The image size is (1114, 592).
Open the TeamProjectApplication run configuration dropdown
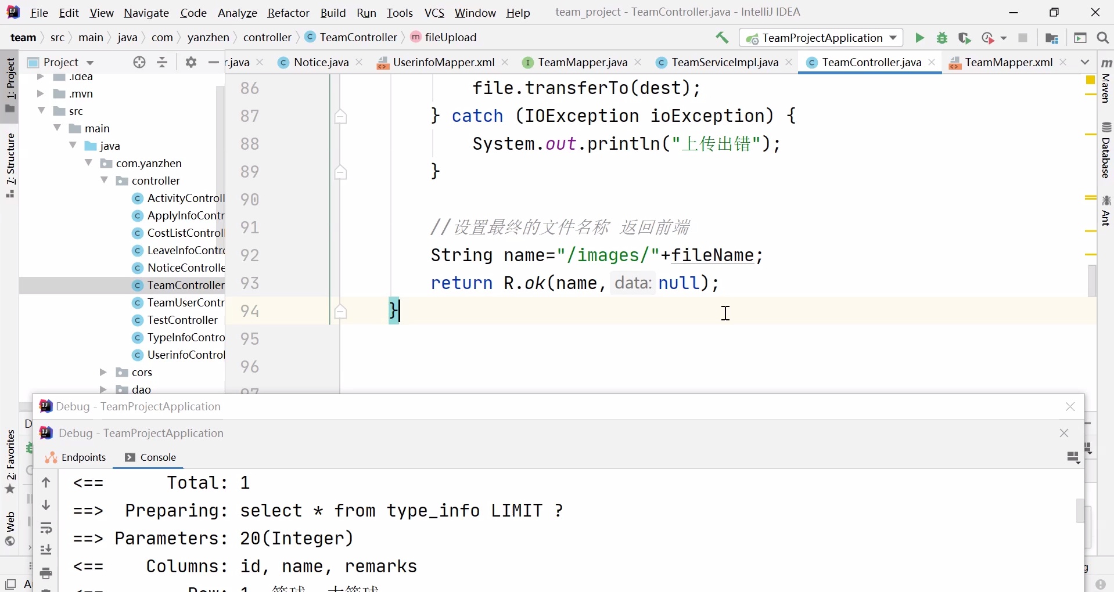coord(894,38)
